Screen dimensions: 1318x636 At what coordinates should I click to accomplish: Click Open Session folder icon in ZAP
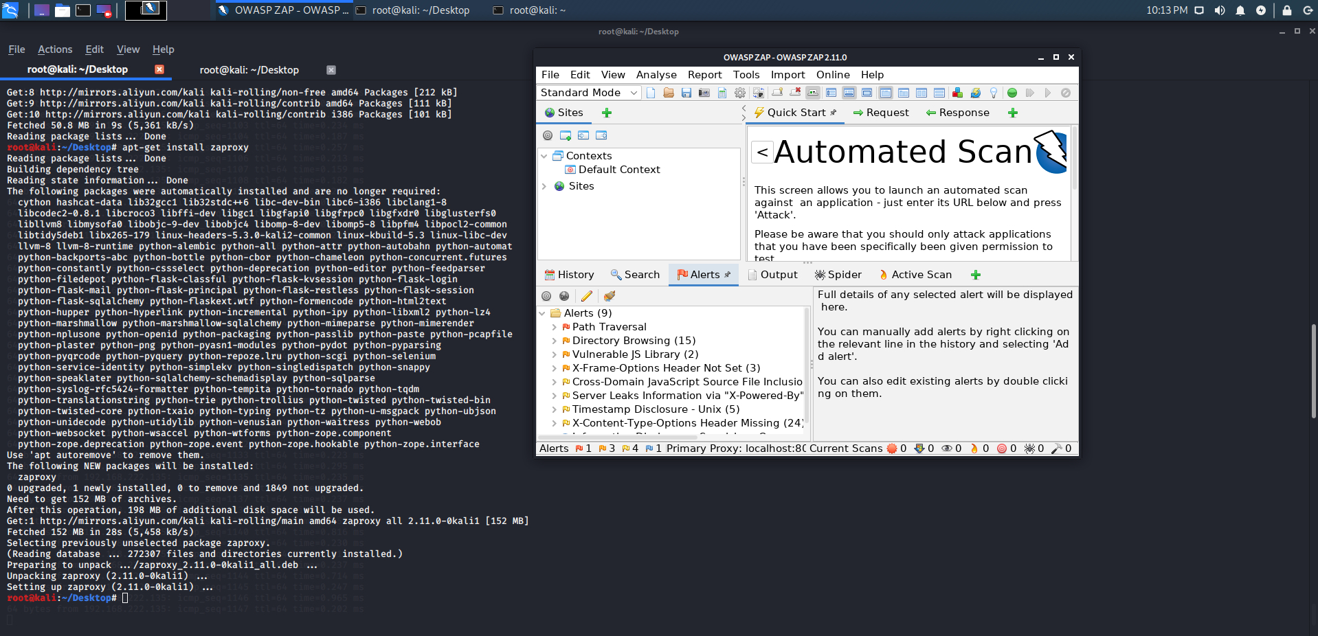tap(669, 93)
